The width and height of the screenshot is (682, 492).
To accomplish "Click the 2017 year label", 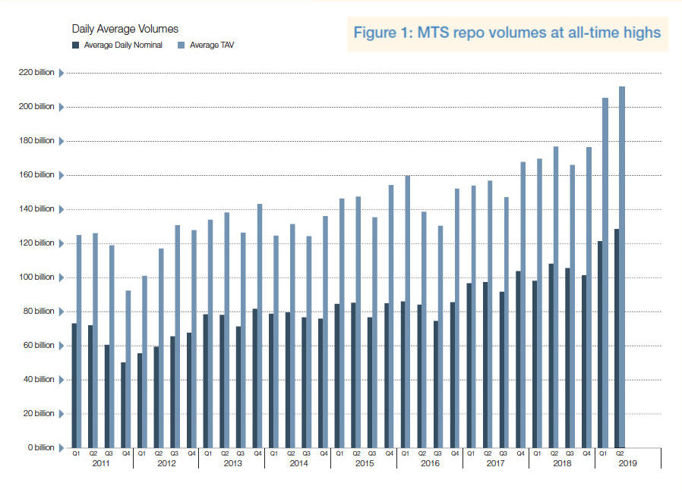I will pos(495,463).
